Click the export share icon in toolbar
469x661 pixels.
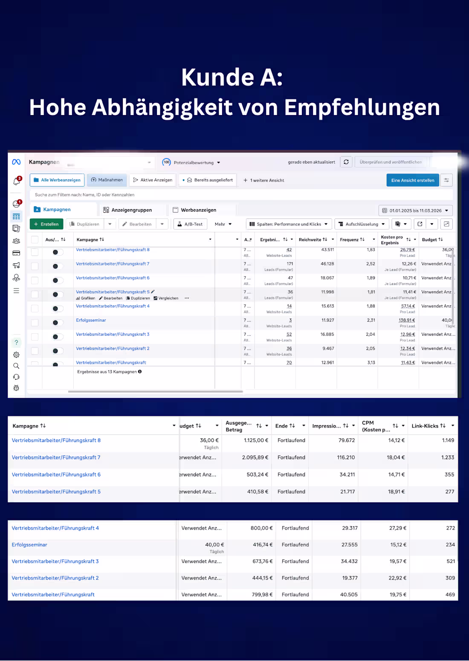(x=420, y=224)
